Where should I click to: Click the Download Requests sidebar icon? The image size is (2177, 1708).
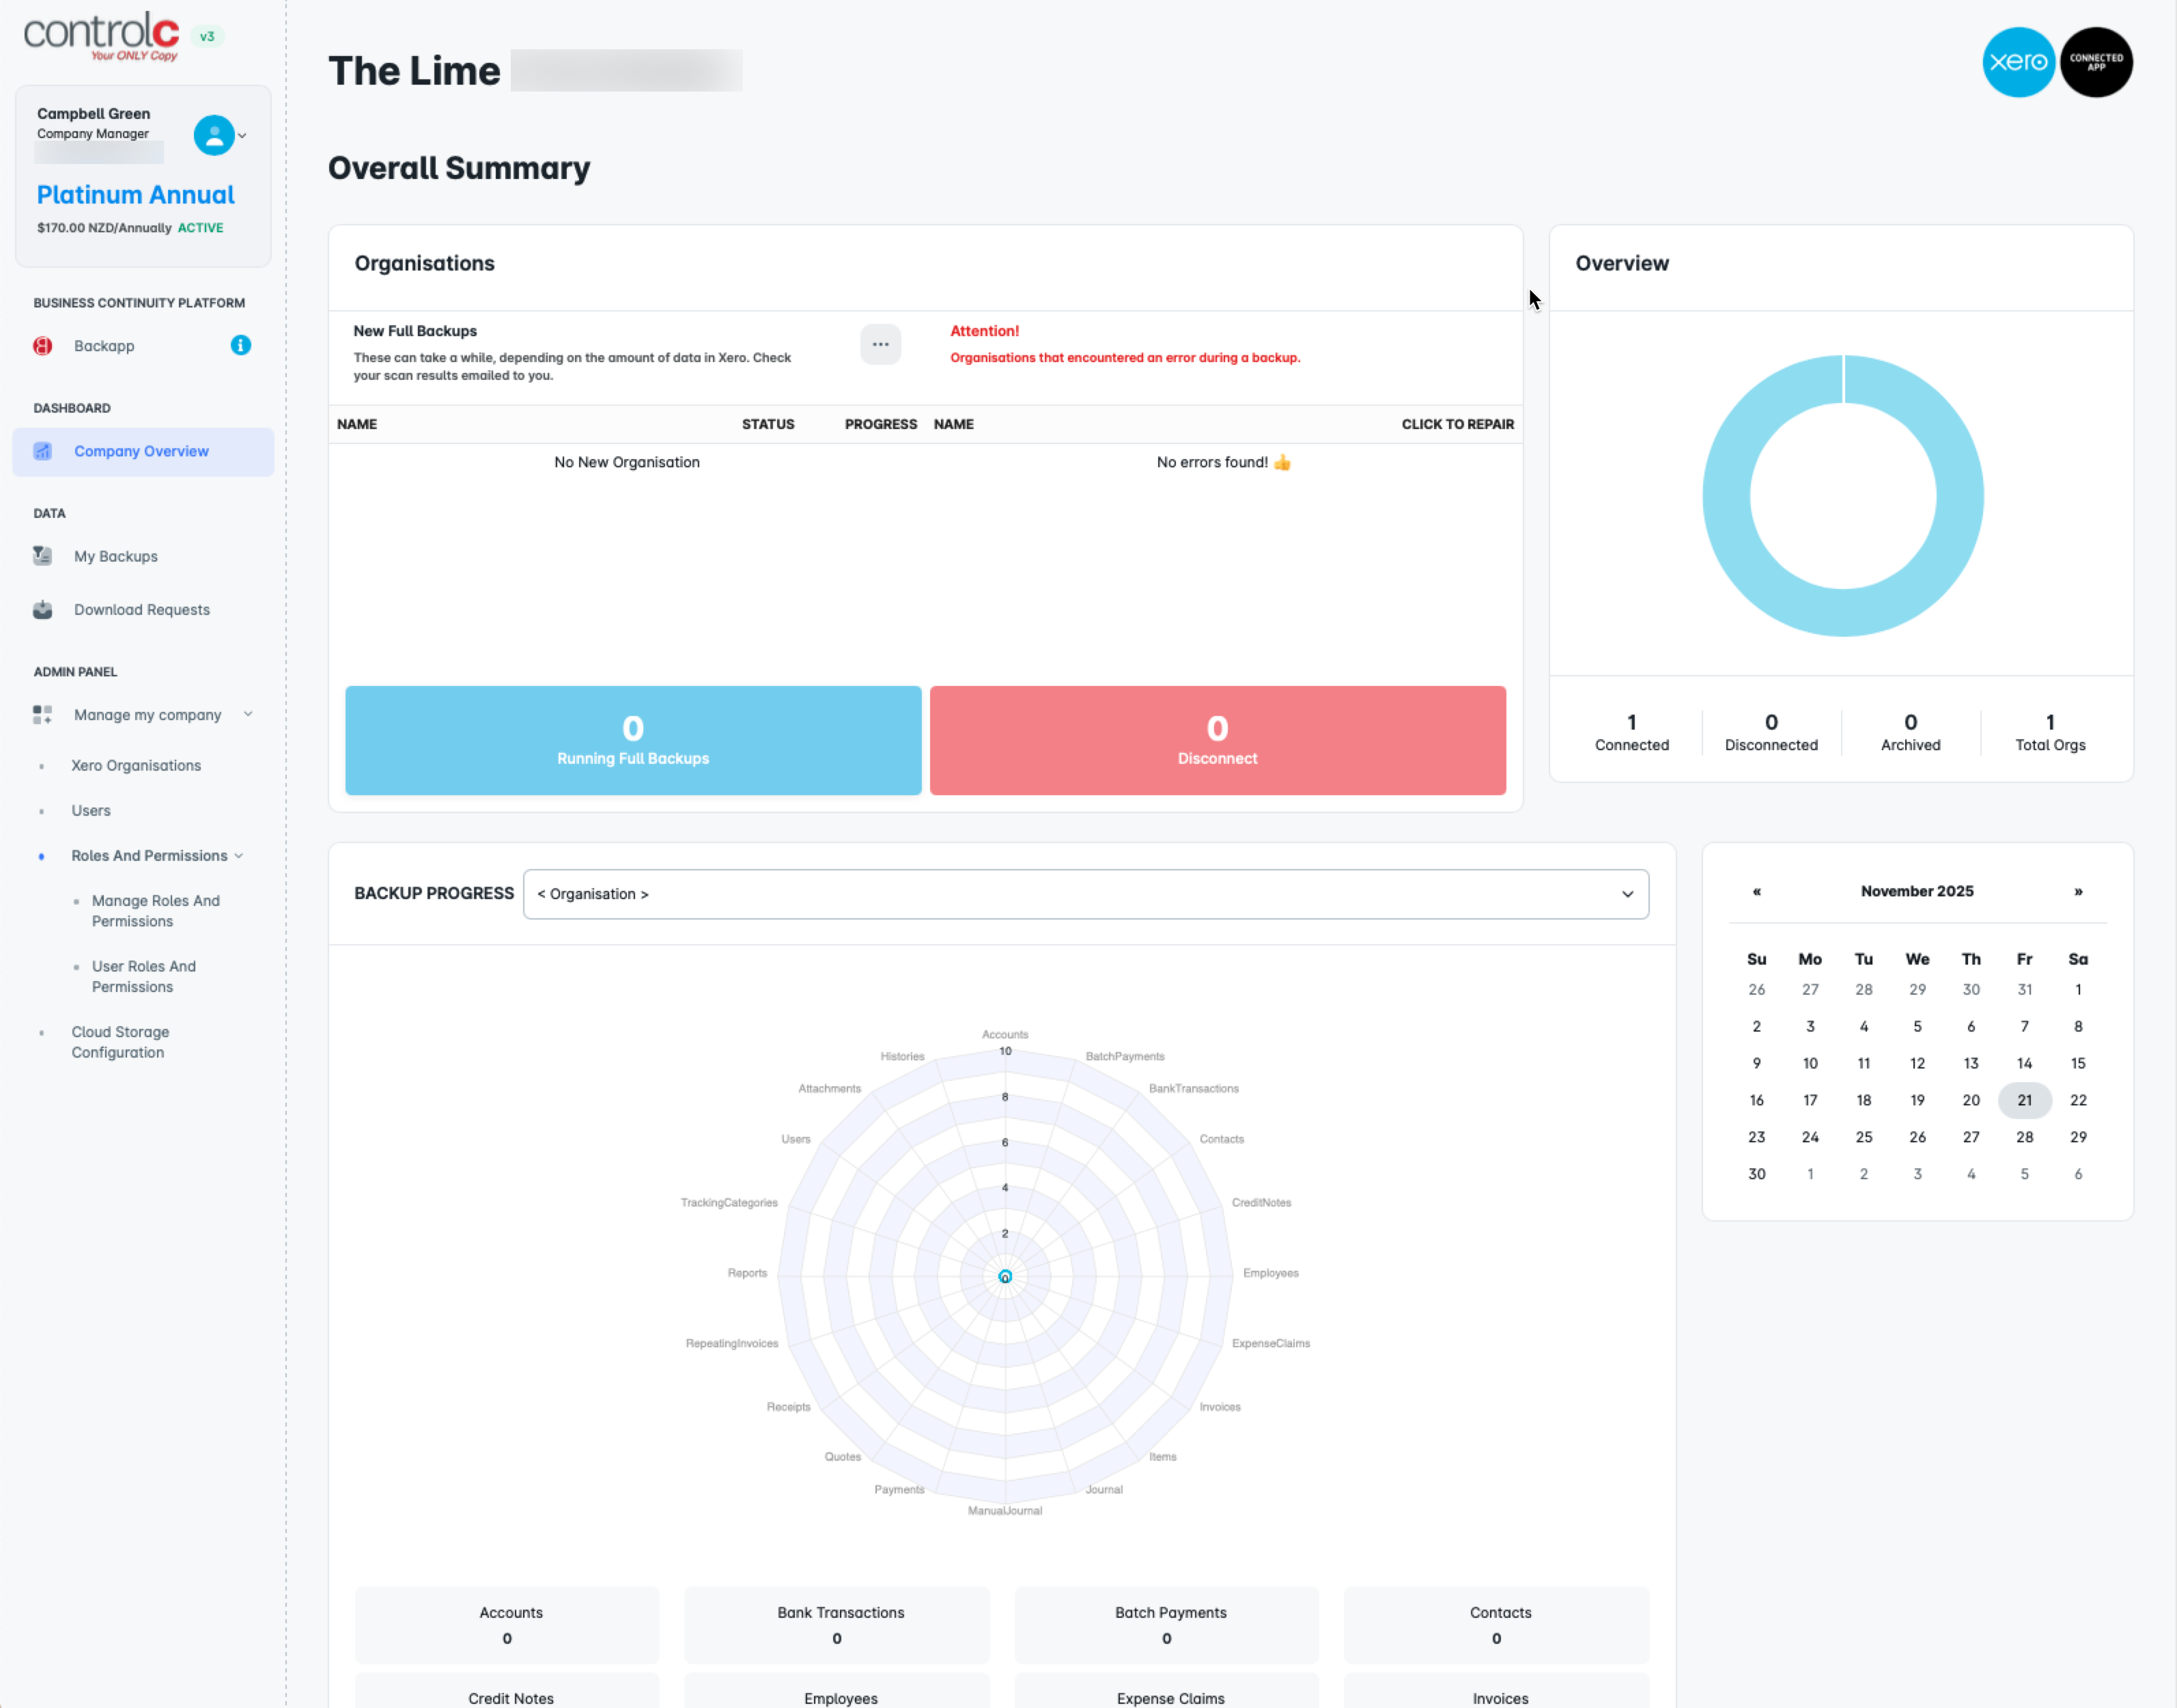click(42, 610)
